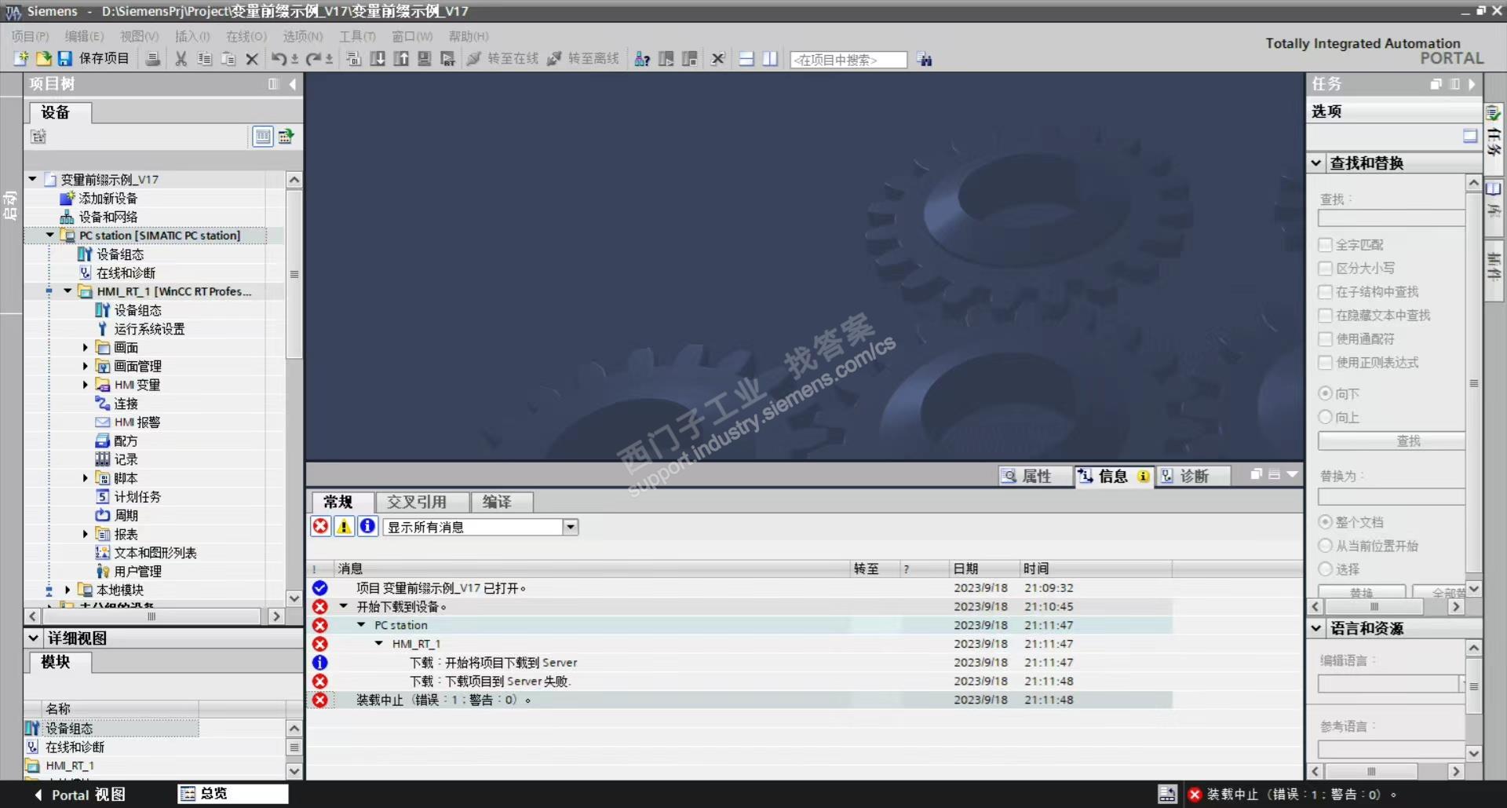Toggle the warning messages filter icon
Screen dimensions: 1507x808
tap(344, 526)
